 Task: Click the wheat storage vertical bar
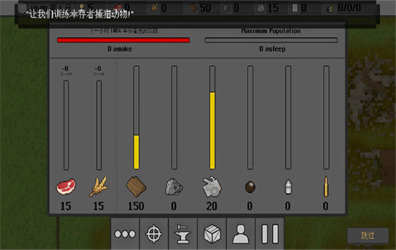tap(99, 126)
